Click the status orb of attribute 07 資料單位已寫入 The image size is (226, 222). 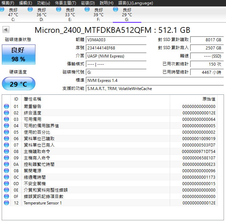(6, 145)
